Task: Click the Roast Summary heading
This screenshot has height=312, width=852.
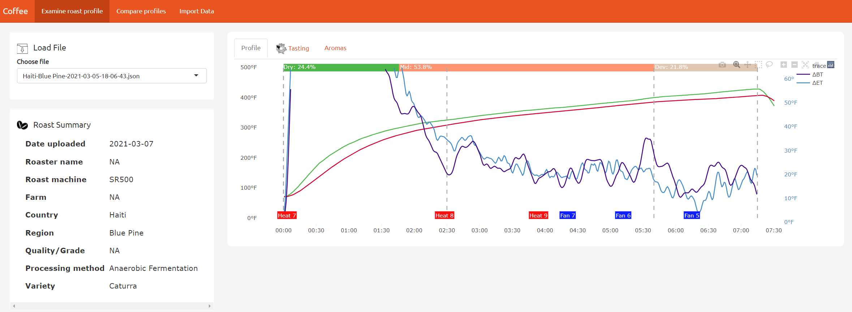Action: pos(62,125)
